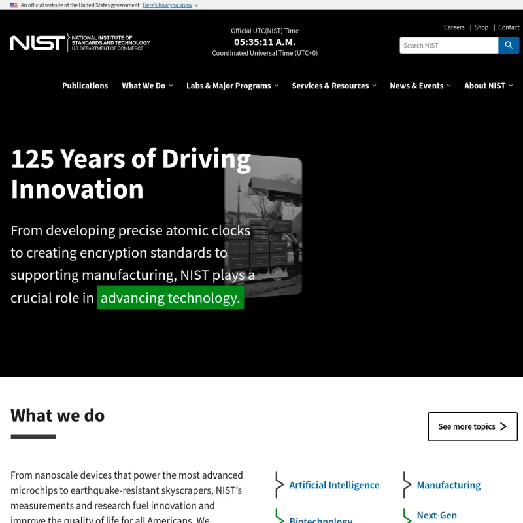Click bracket icon beside Manufacturing
Viewport: 523px width, 523px height.
click(407, 484)
